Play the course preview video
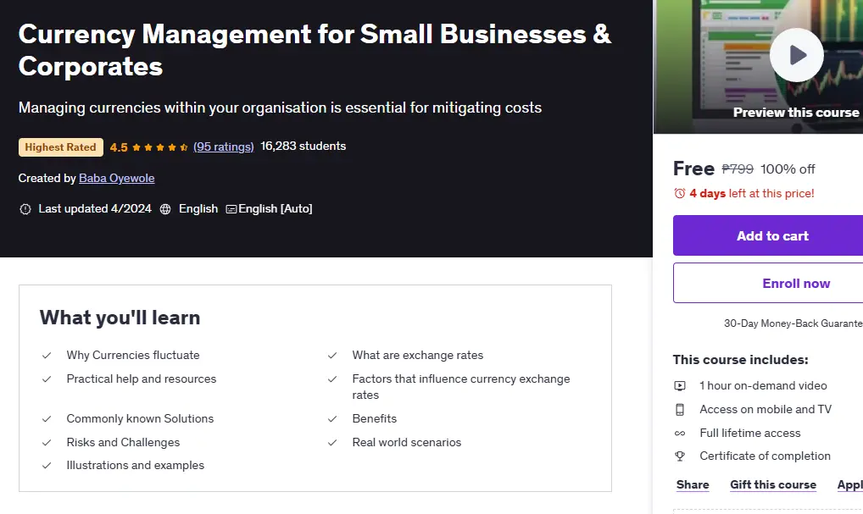 pos(796,55)
